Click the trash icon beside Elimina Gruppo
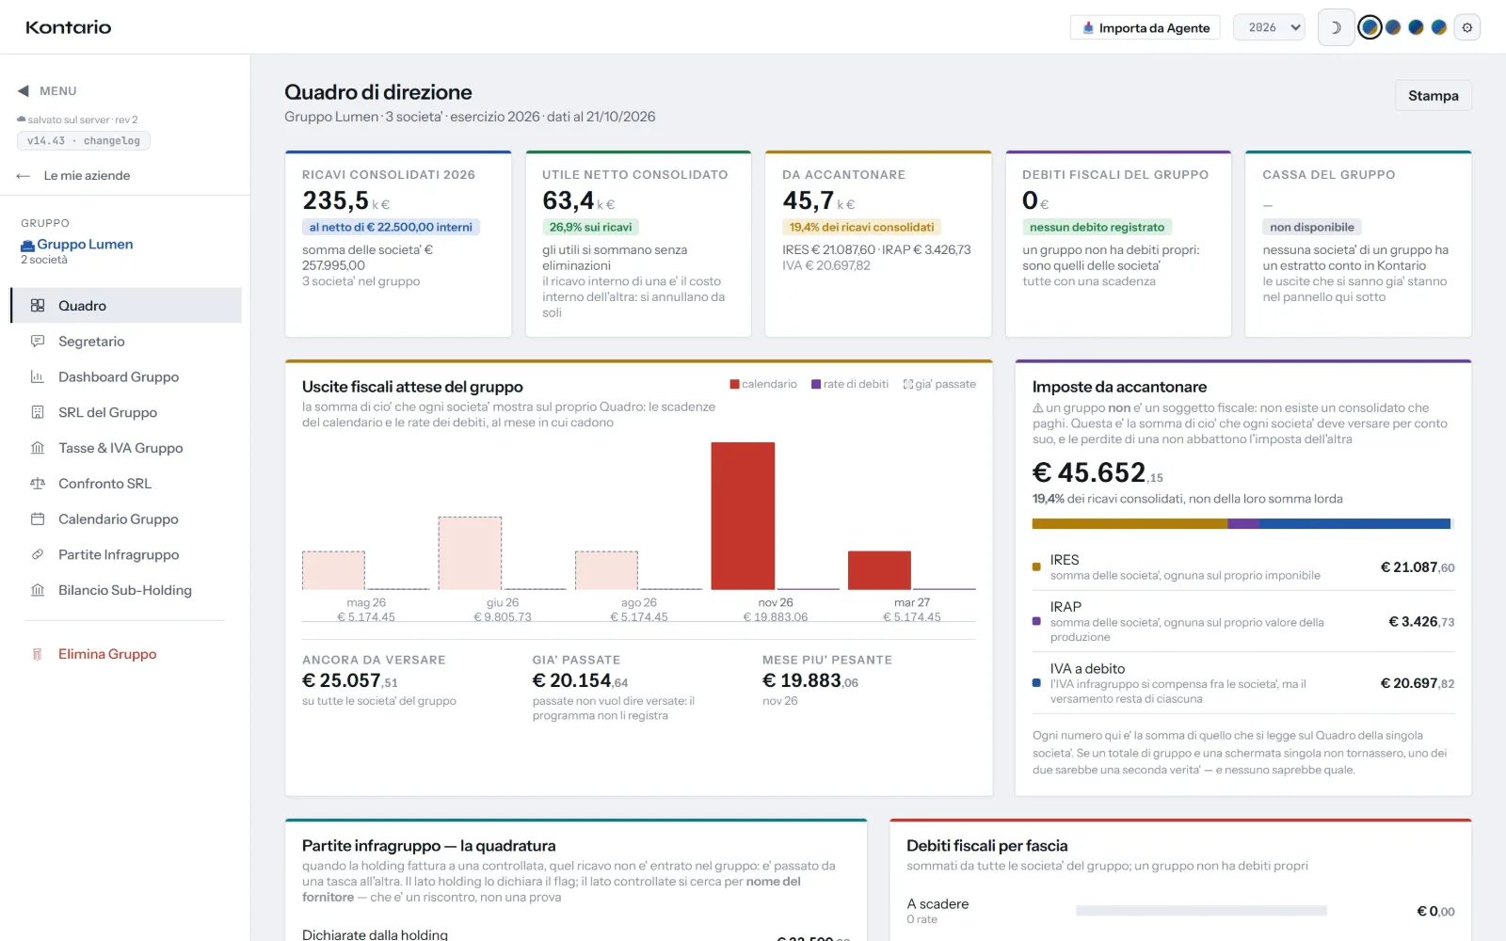Viewport: 1506px width, 941px height. [38, 654]
